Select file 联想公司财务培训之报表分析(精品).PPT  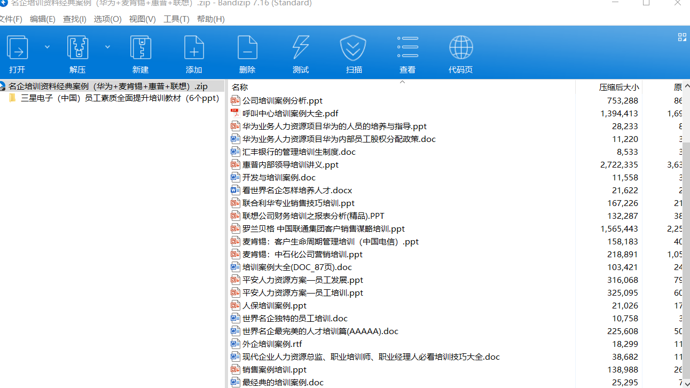[x=313, y=216]
